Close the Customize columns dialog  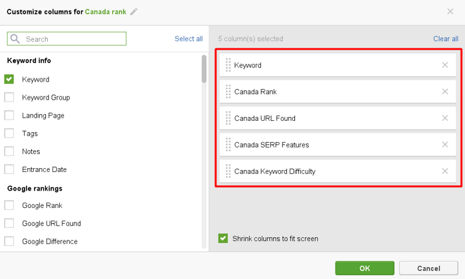(450, 11)
